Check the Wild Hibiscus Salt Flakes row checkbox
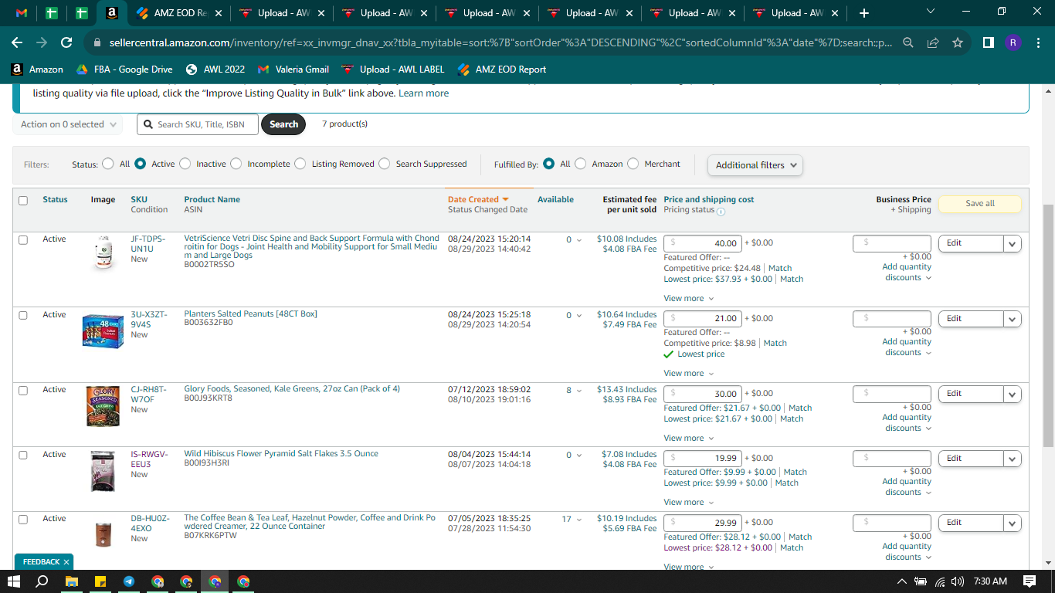1055x593 pixels. click(23, 455)
